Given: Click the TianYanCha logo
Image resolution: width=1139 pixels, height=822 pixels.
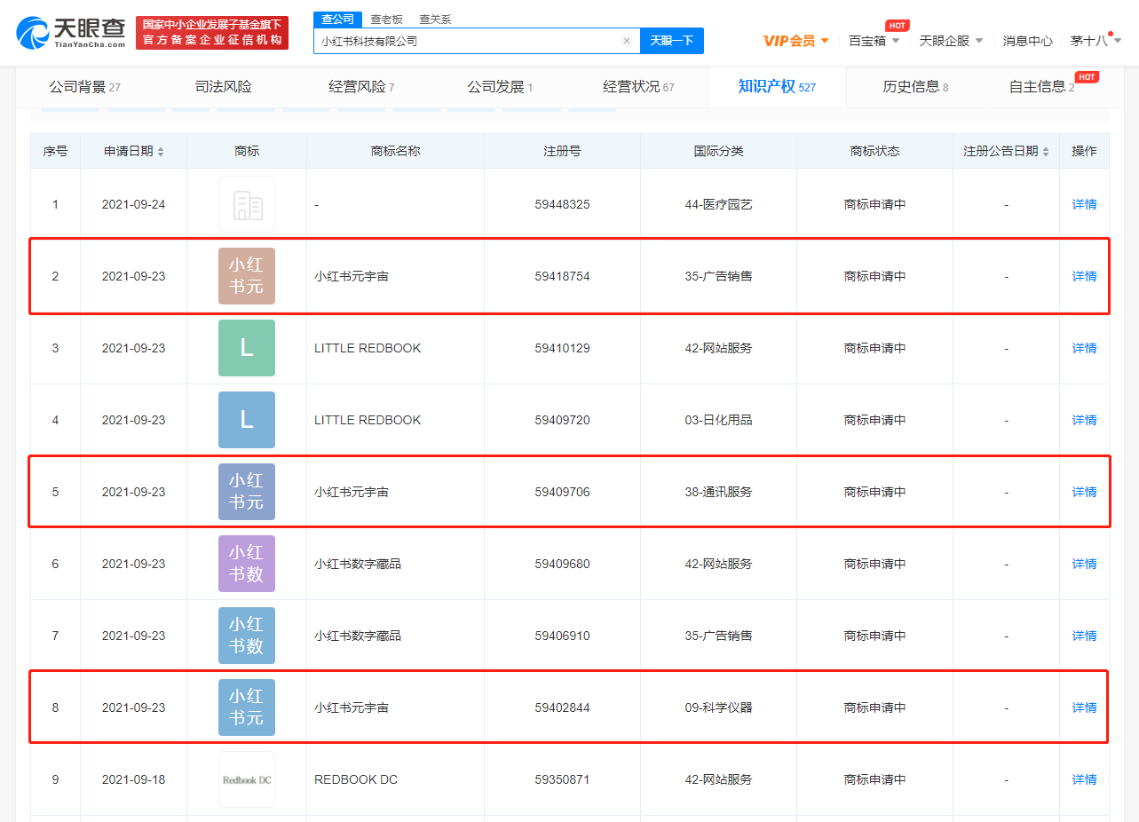Looking at the screenshot, I should coord(71,33).
